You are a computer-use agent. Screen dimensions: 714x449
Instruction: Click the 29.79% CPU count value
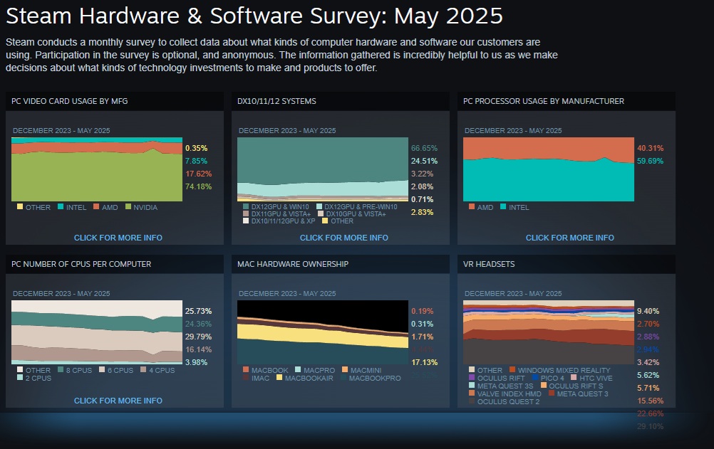coord(198,337)
